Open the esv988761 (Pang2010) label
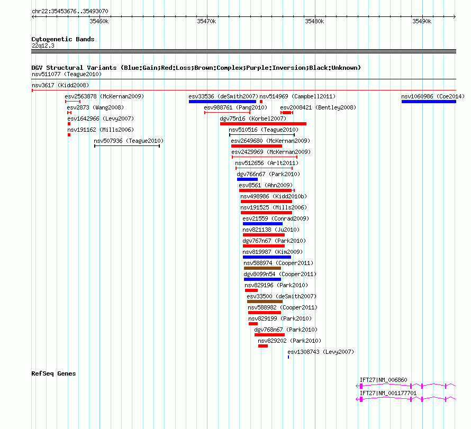This screenshot has width=471, height=429. [x=235, y=107]
